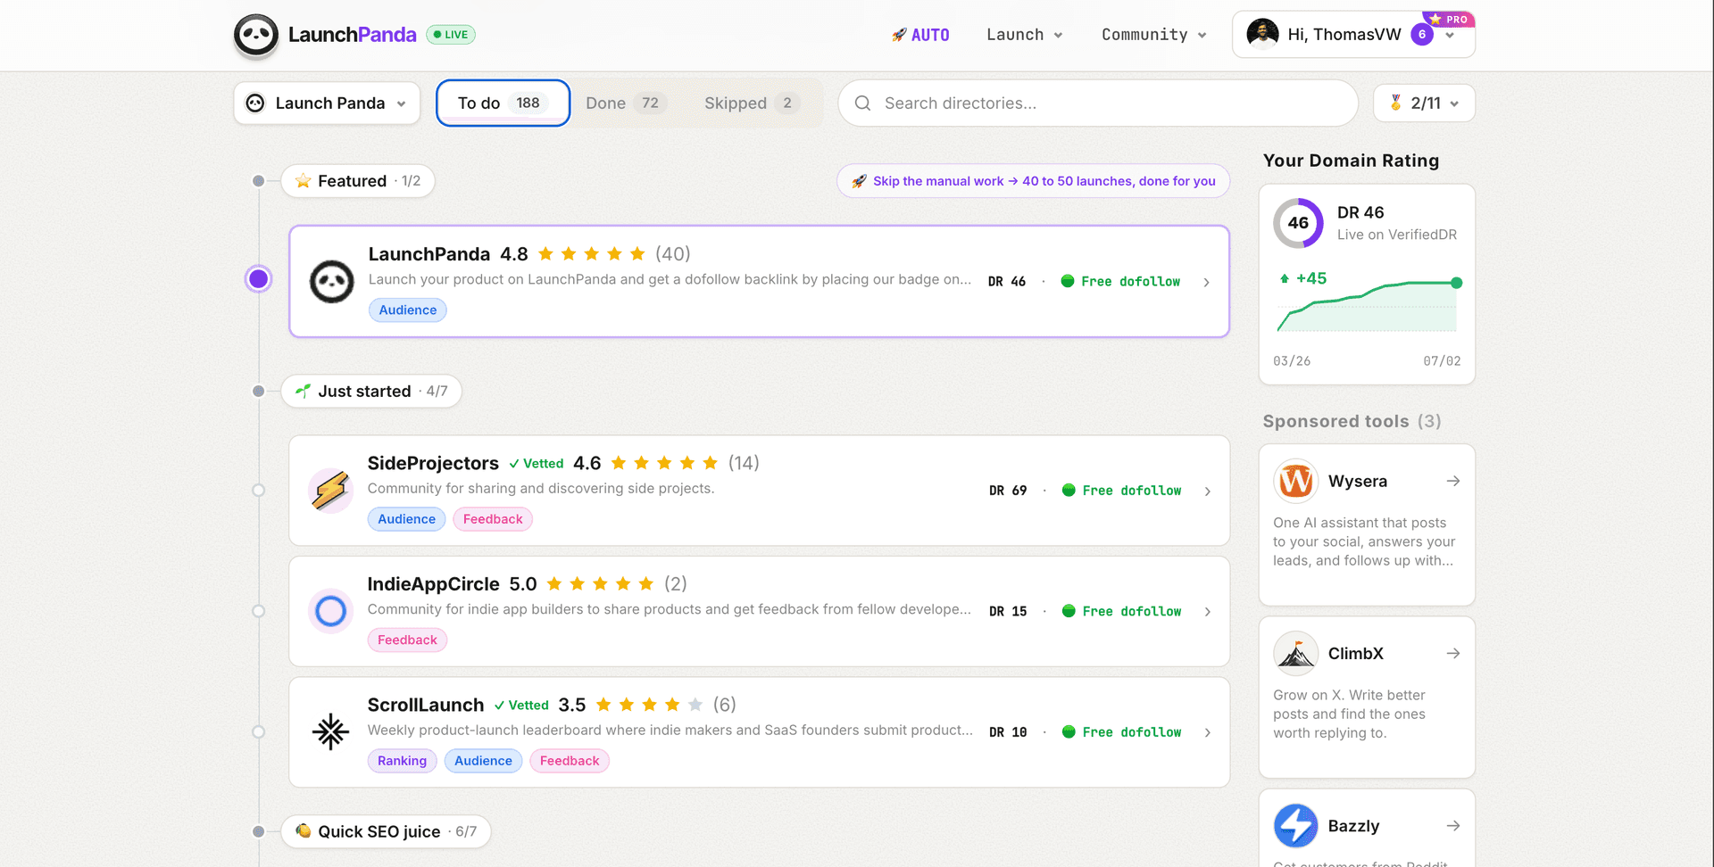Click the Audience tag on SideProjectors
This screenshot has height=867, width=1714.
406,519
